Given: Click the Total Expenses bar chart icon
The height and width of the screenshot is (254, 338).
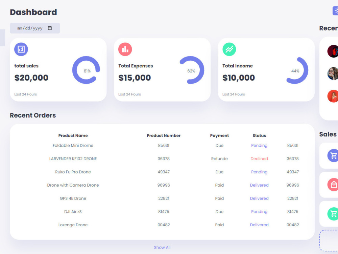Looking at the screenshot, I should (x=125, y=49).
